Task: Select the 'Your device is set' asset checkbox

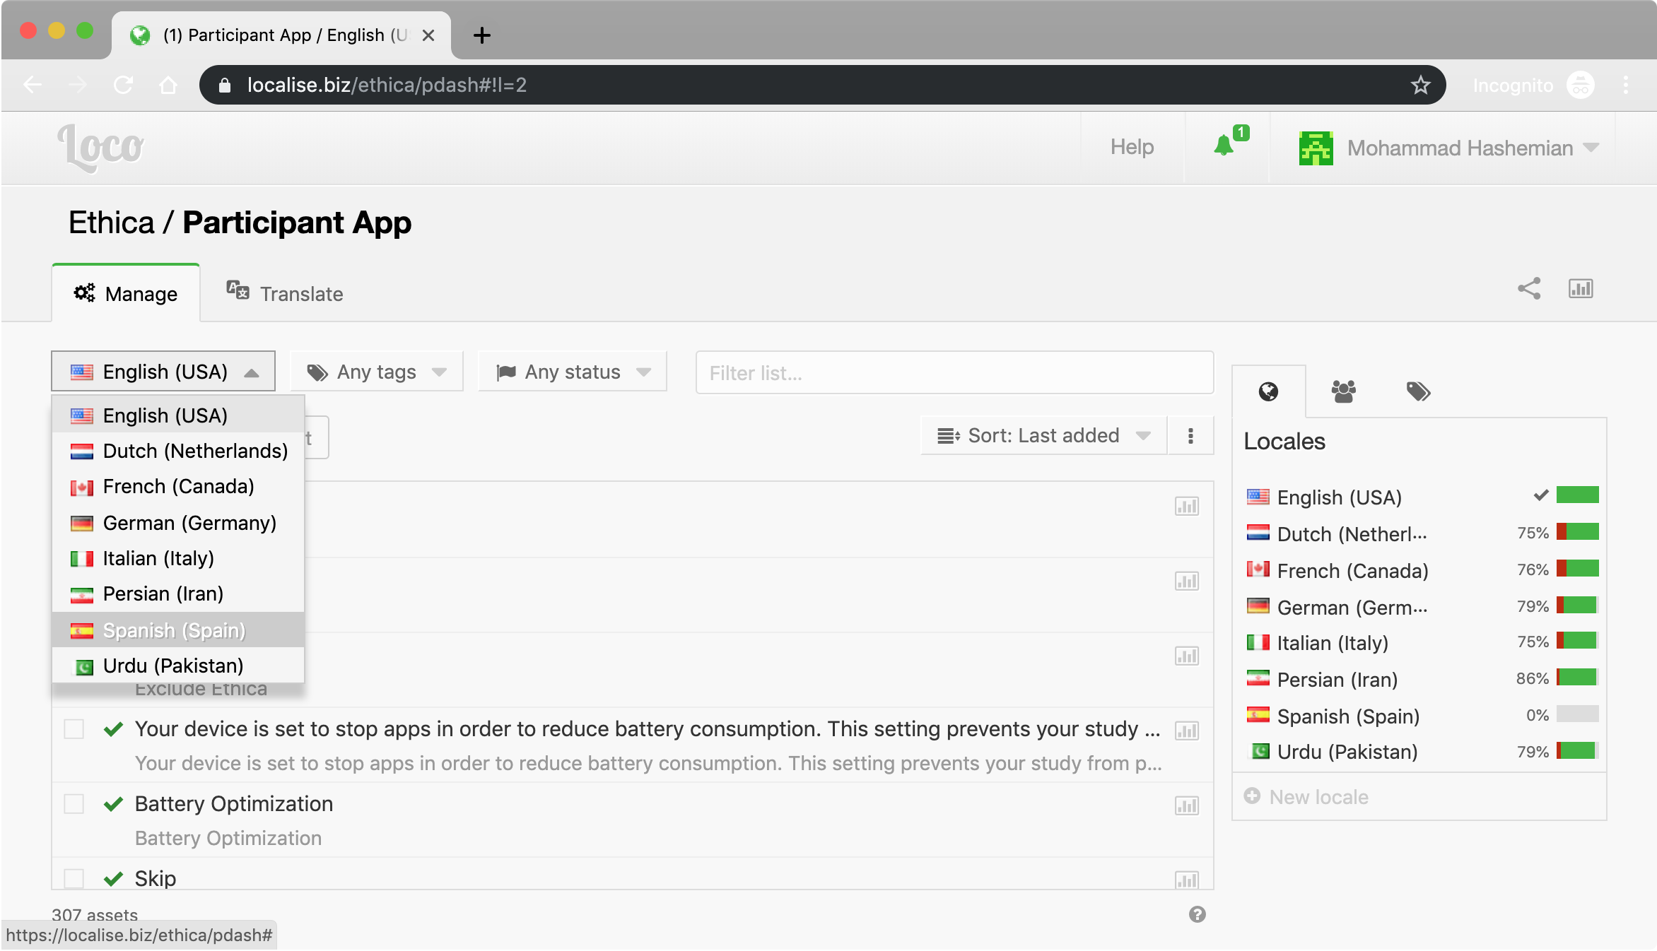Action: click(74, 729)
